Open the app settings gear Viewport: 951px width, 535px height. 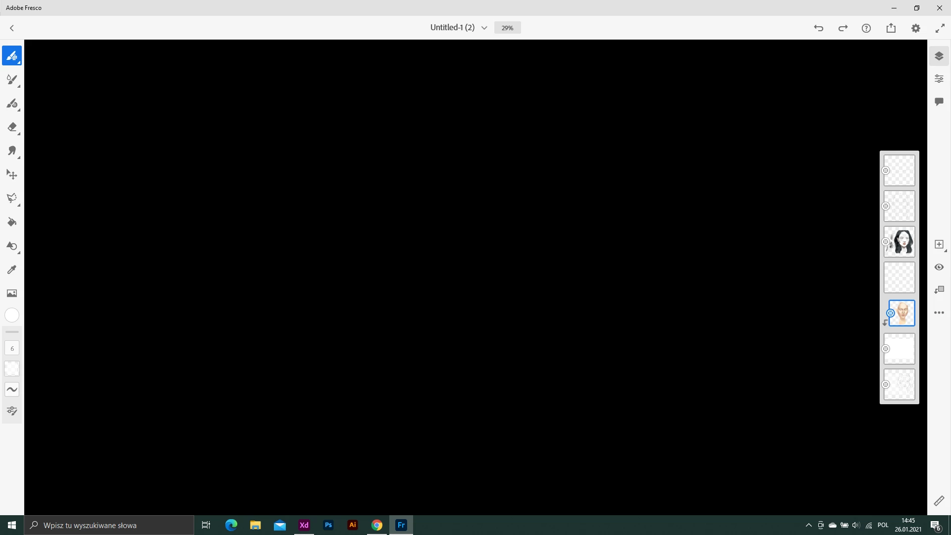[x=916, y=28]
